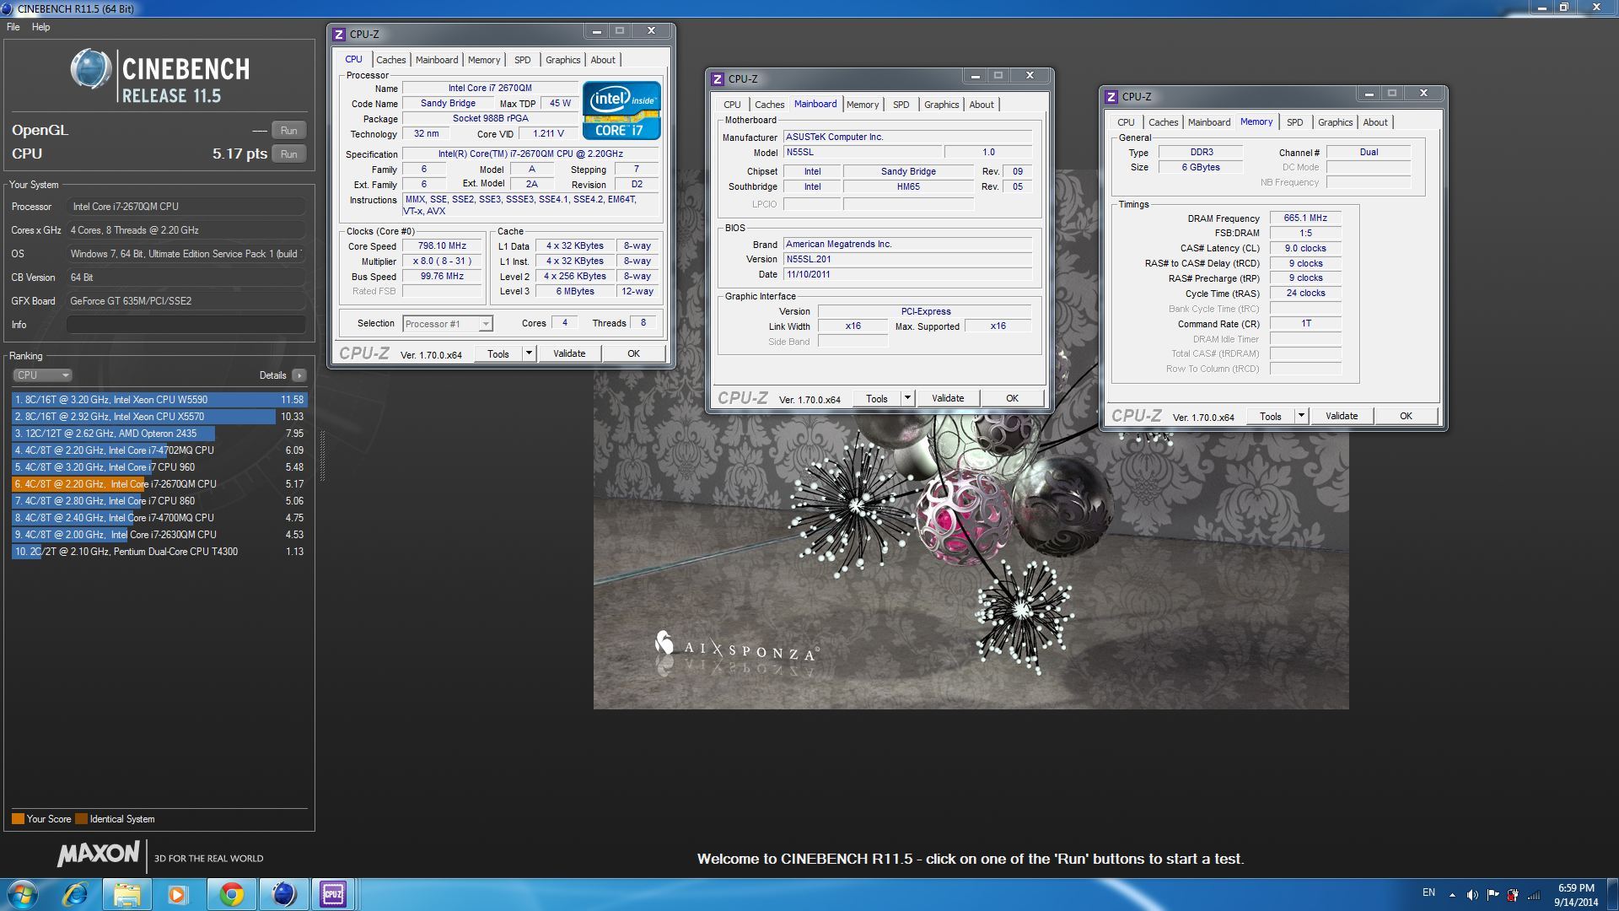Click the Cinebench Info input field
The height and width of the screenshot is (911, 1619).
(x=186, y=325)
